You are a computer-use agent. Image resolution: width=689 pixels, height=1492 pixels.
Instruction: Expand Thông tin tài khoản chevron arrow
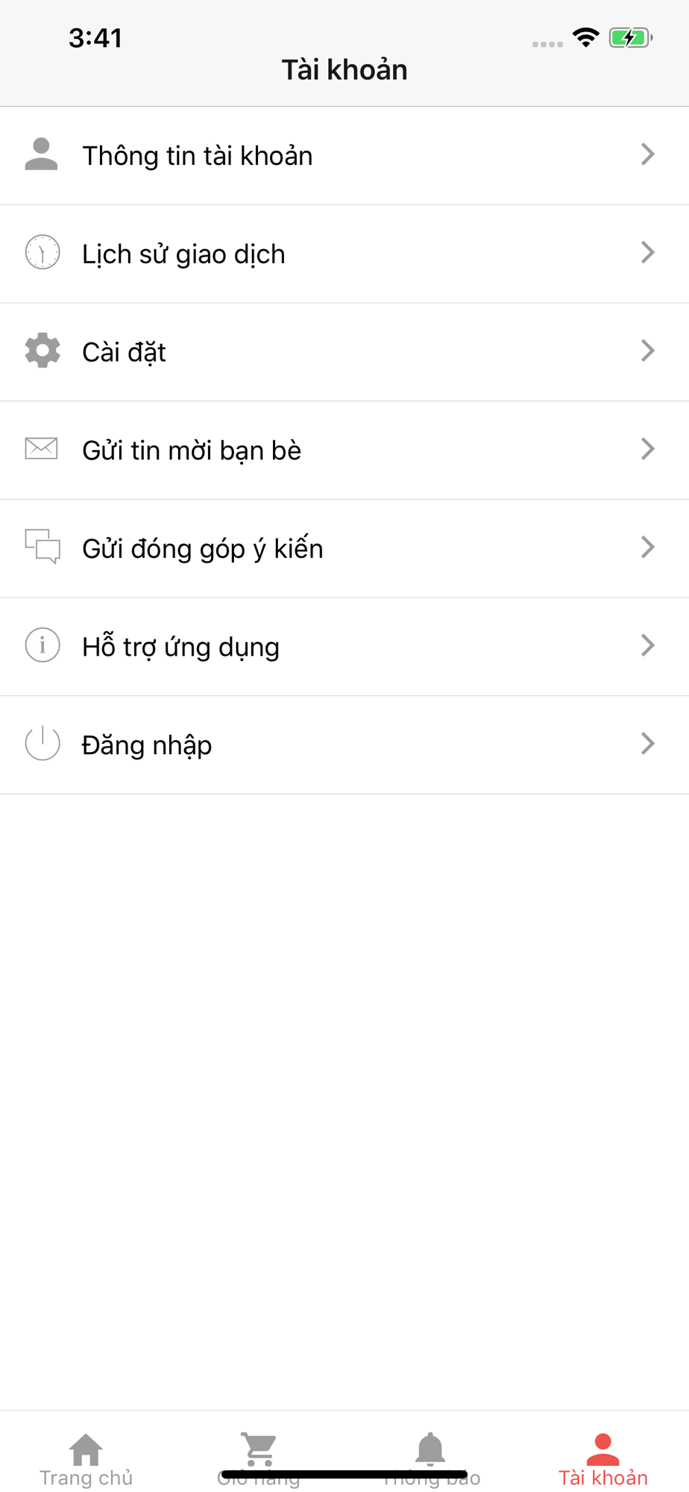pos(647,154)
